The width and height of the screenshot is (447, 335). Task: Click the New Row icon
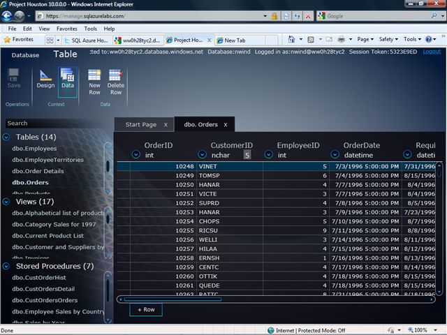click(94, 75)
